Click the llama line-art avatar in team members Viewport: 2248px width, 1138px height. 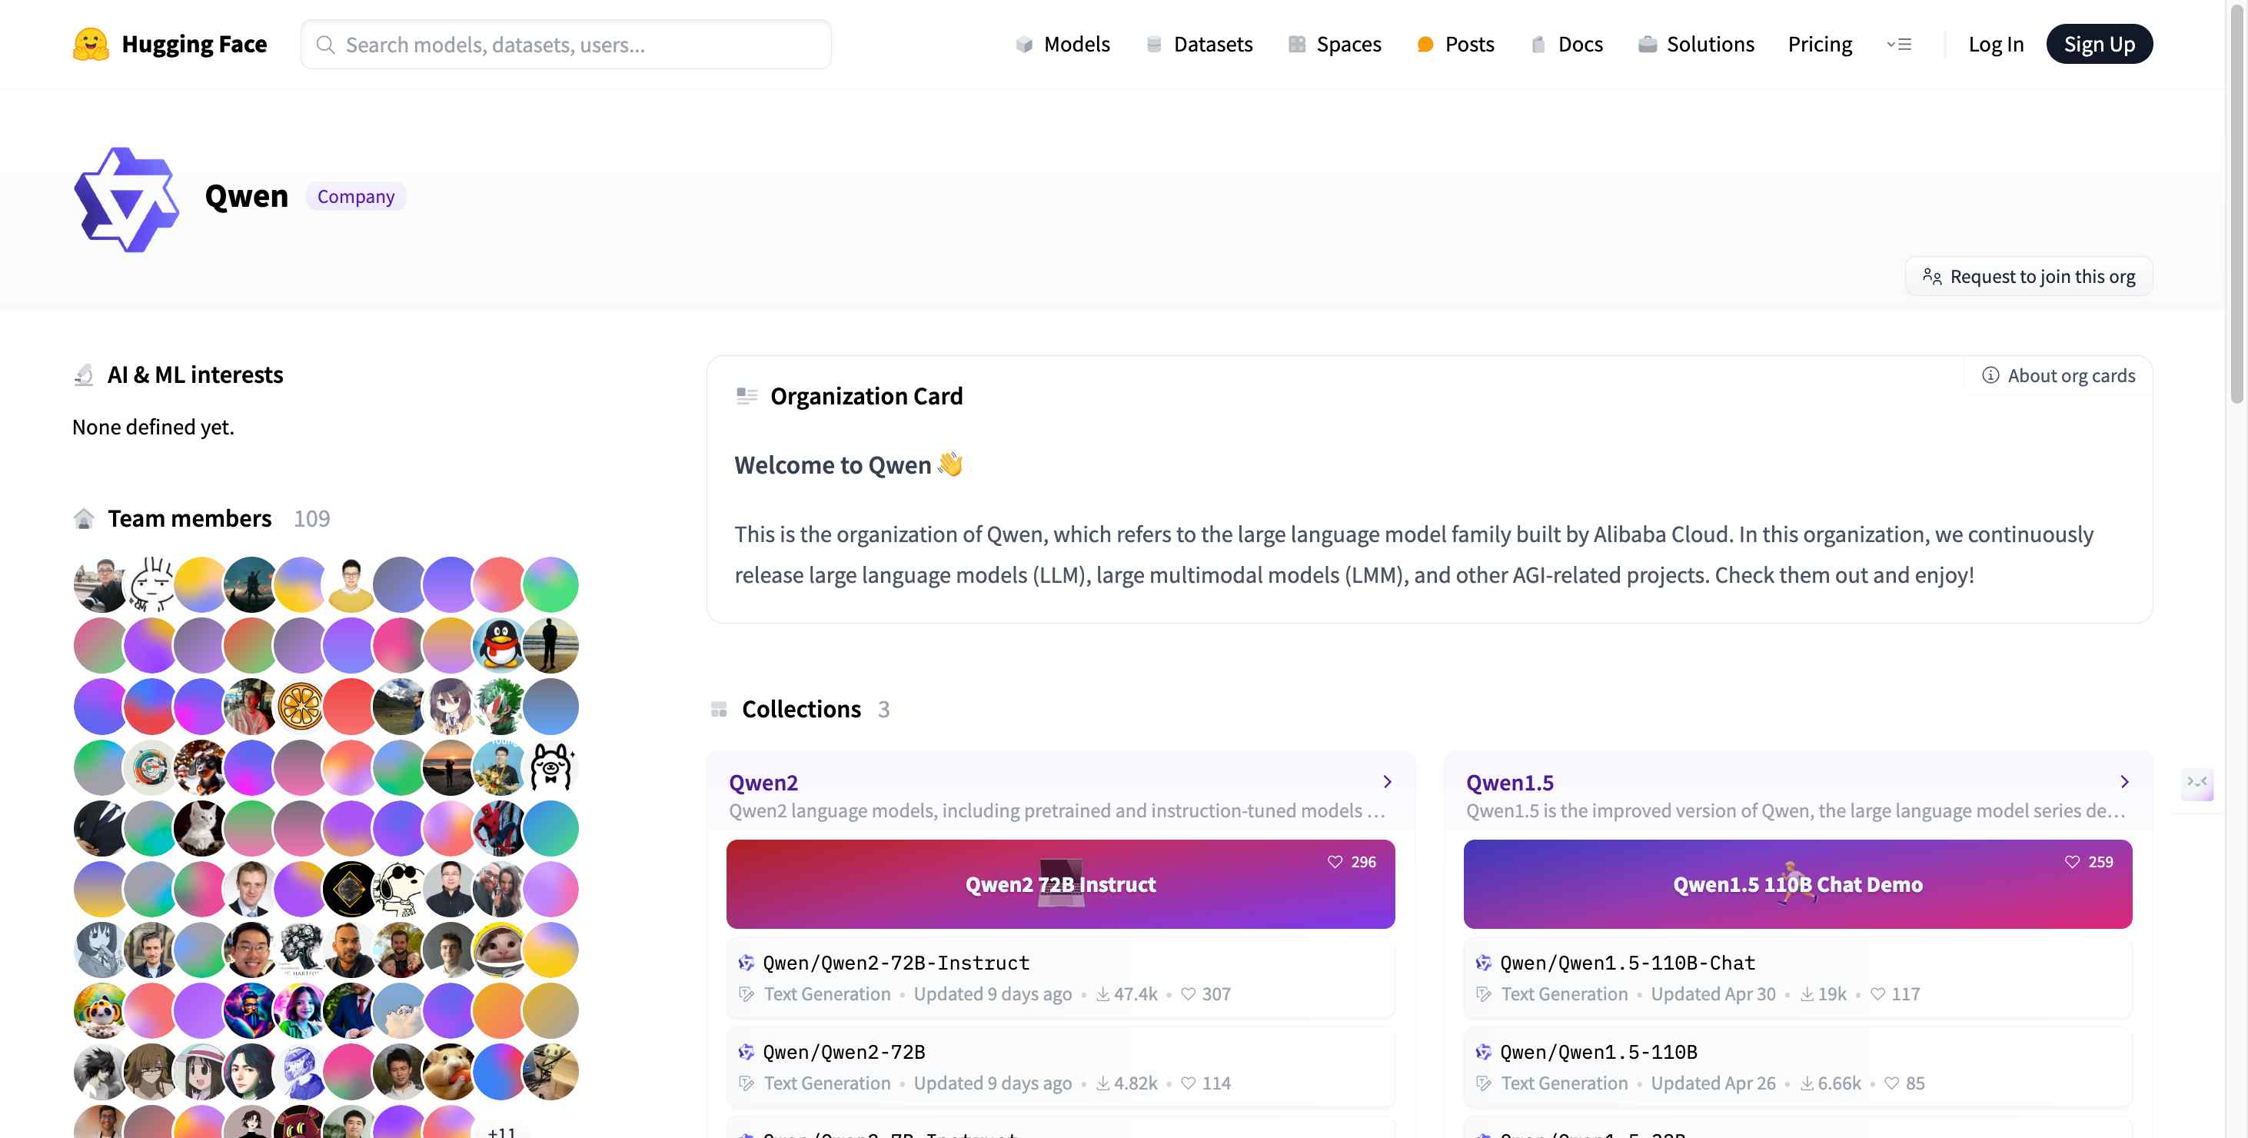pyautogui.click(x=550, y=767)
